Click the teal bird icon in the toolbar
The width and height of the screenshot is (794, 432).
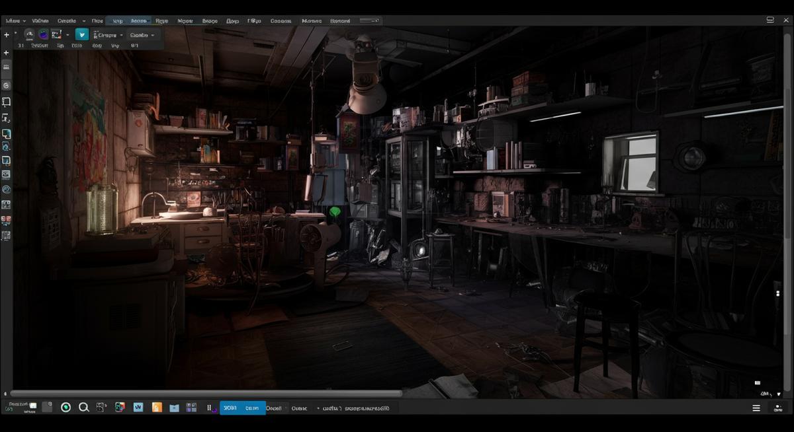click(x=82, y=34)
